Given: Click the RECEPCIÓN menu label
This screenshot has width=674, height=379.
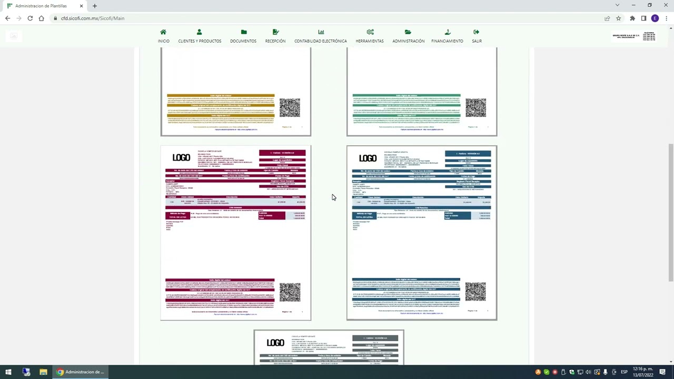Looking at the screenshot, I should point(275,41).
